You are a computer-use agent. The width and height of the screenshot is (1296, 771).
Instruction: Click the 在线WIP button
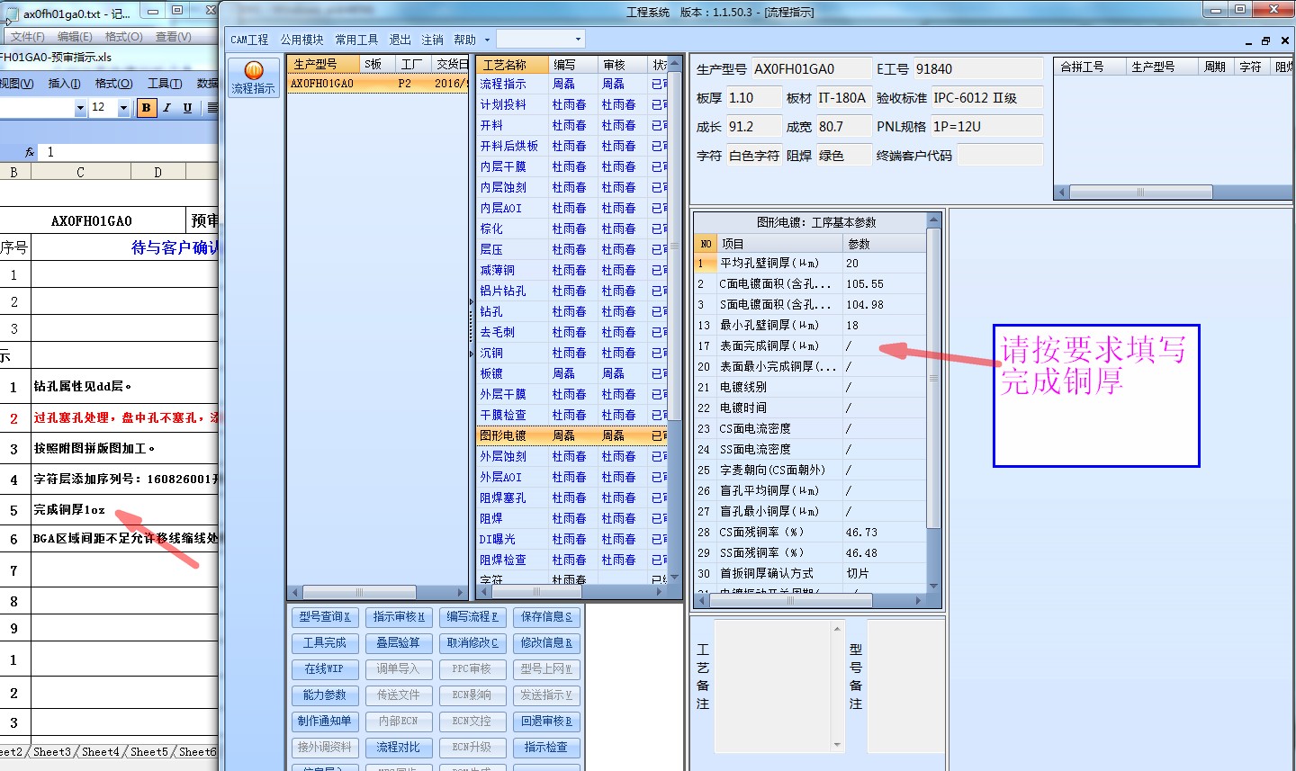click(325, 669)
